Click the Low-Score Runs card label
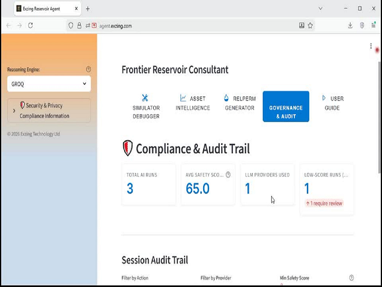This screenshot has width=382, height=287. (326, 175)
